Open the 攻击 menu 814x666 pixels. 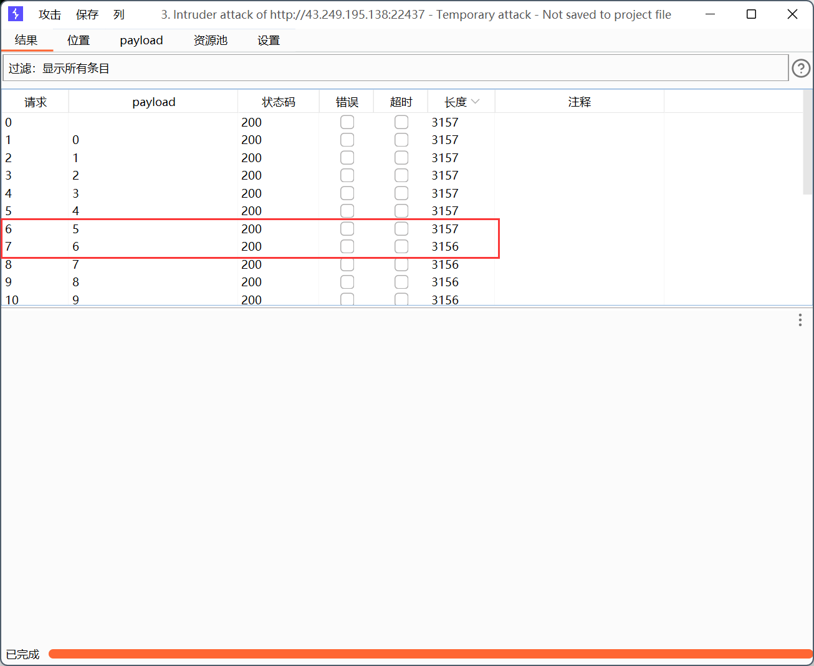(50, 14)
